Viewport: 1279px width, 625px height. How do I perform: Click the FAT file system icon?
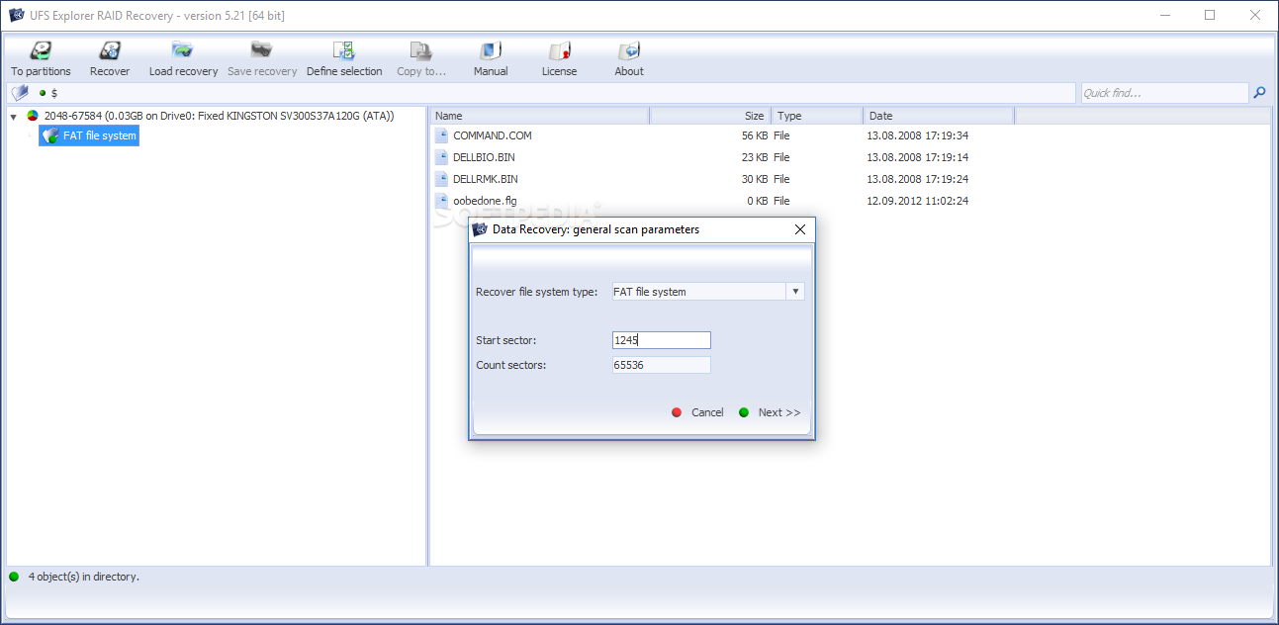pyautogui.click(x=50, y=135)
